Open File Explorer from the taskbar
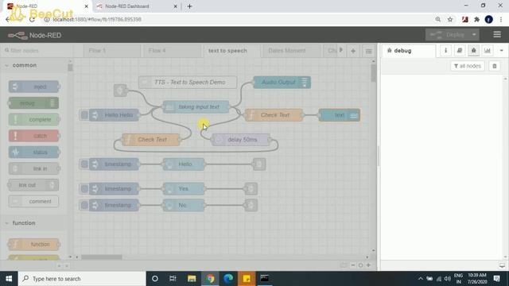509x286 pixels. click(x=192, y=279)
